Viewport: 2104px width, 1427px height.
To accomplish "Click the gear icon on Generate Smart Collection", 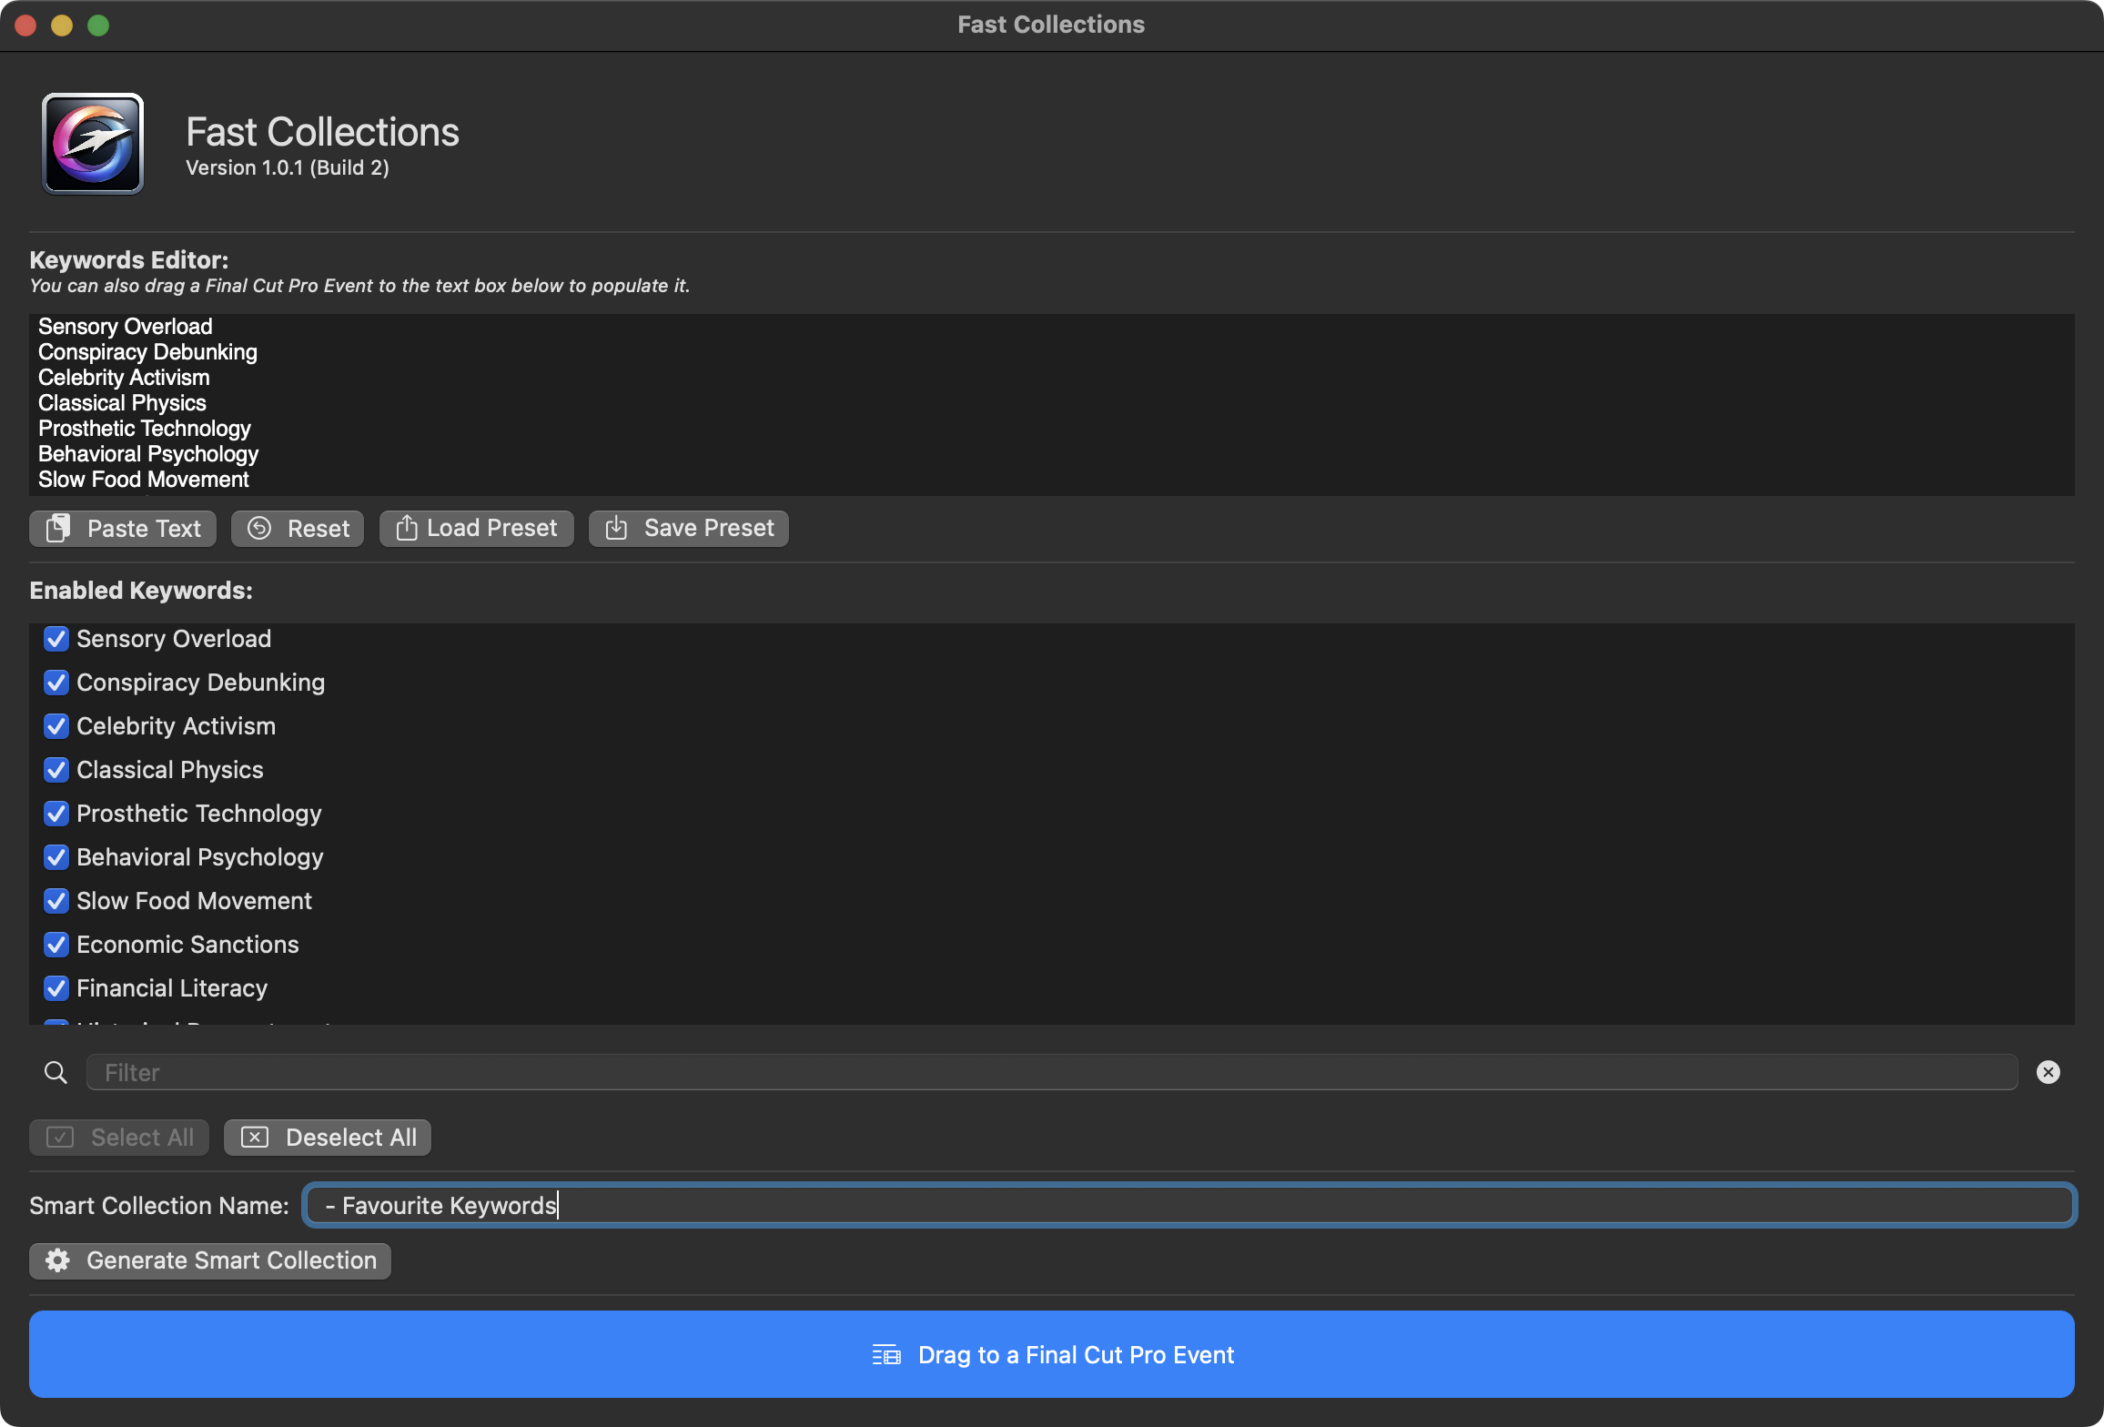I will click(57, 1260).
